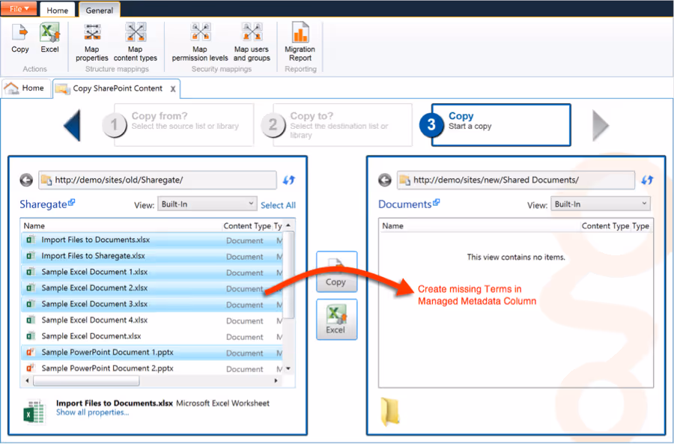Switch to the Home document tab

[x=25, y=88]
